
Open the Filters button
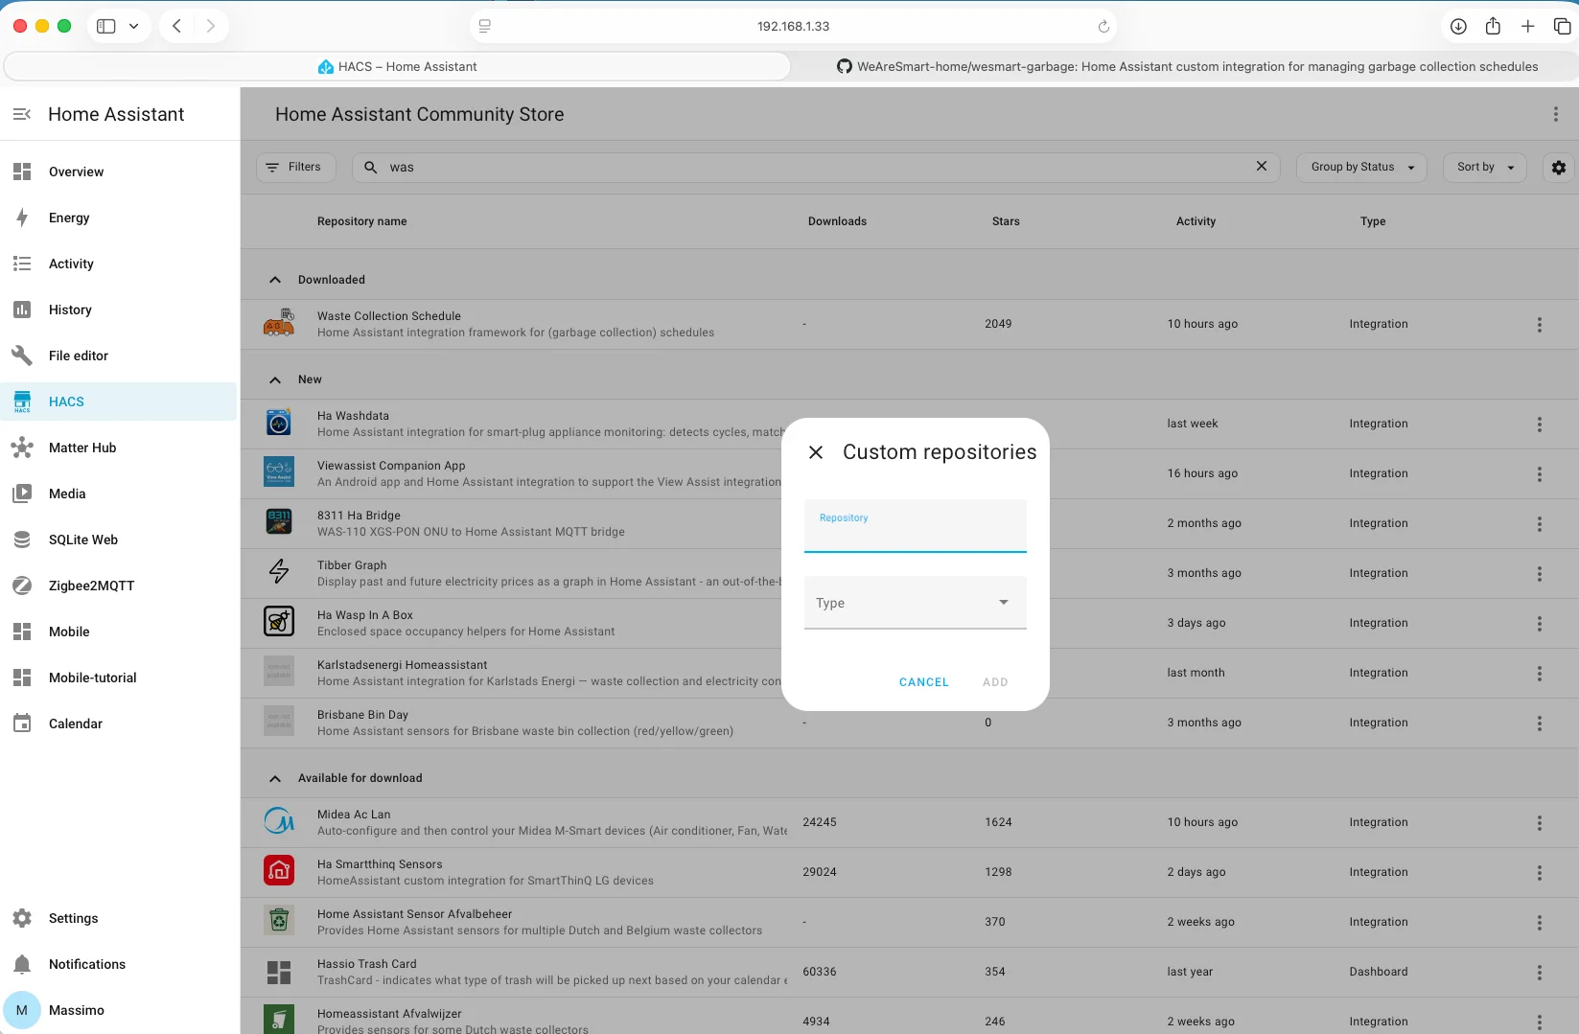tap(296, 167)
